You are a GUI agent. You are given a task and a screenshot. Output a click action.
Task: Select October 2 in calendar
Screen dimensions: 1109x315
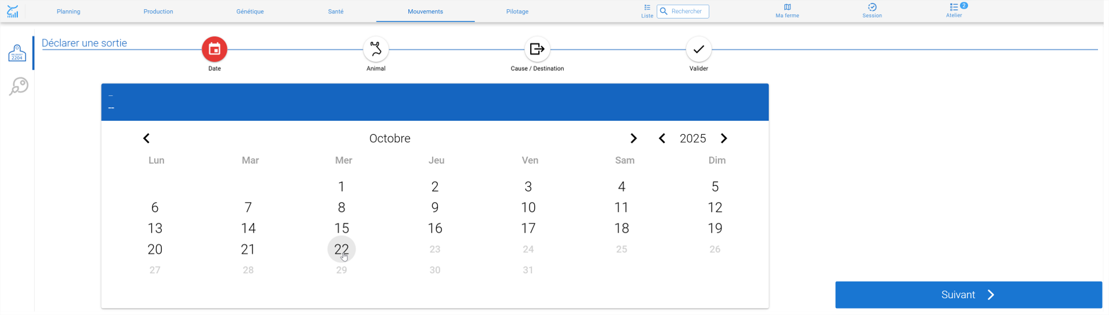[x=435, y=186]
